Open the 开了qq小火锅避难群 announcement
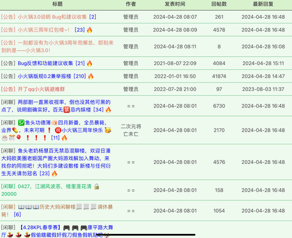The width and height of the screenshot is (292, 238). coord(41,89)
